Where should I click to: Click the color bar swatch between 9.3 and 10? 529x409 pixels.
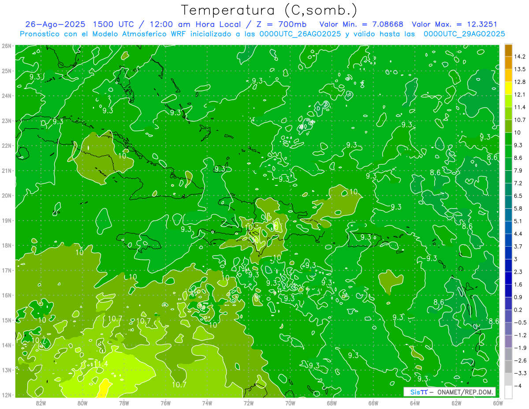[x=508, y=139]
